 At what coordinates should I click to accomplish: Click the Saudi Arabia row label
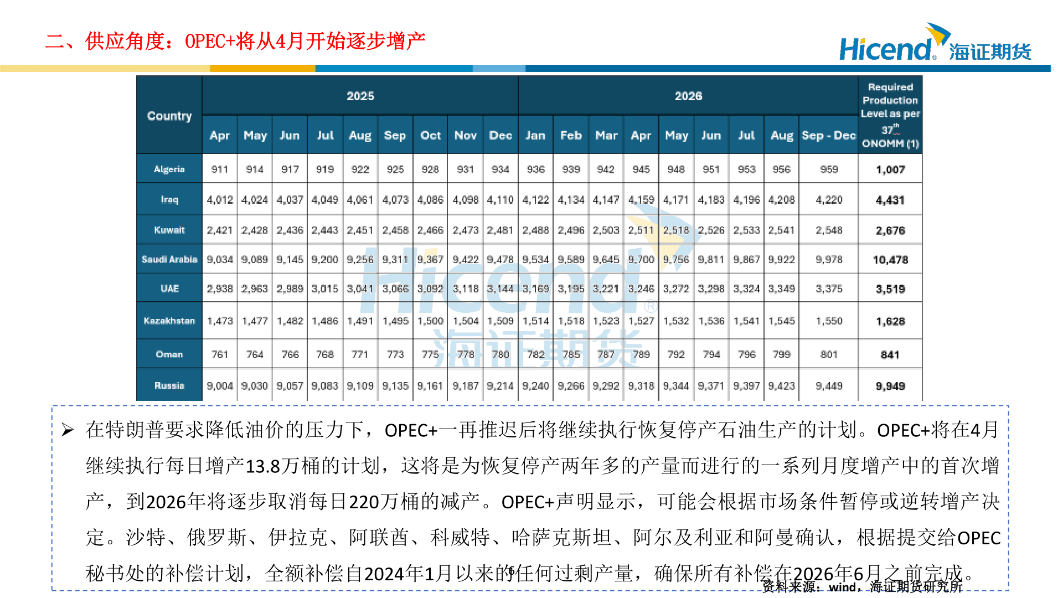169,259
